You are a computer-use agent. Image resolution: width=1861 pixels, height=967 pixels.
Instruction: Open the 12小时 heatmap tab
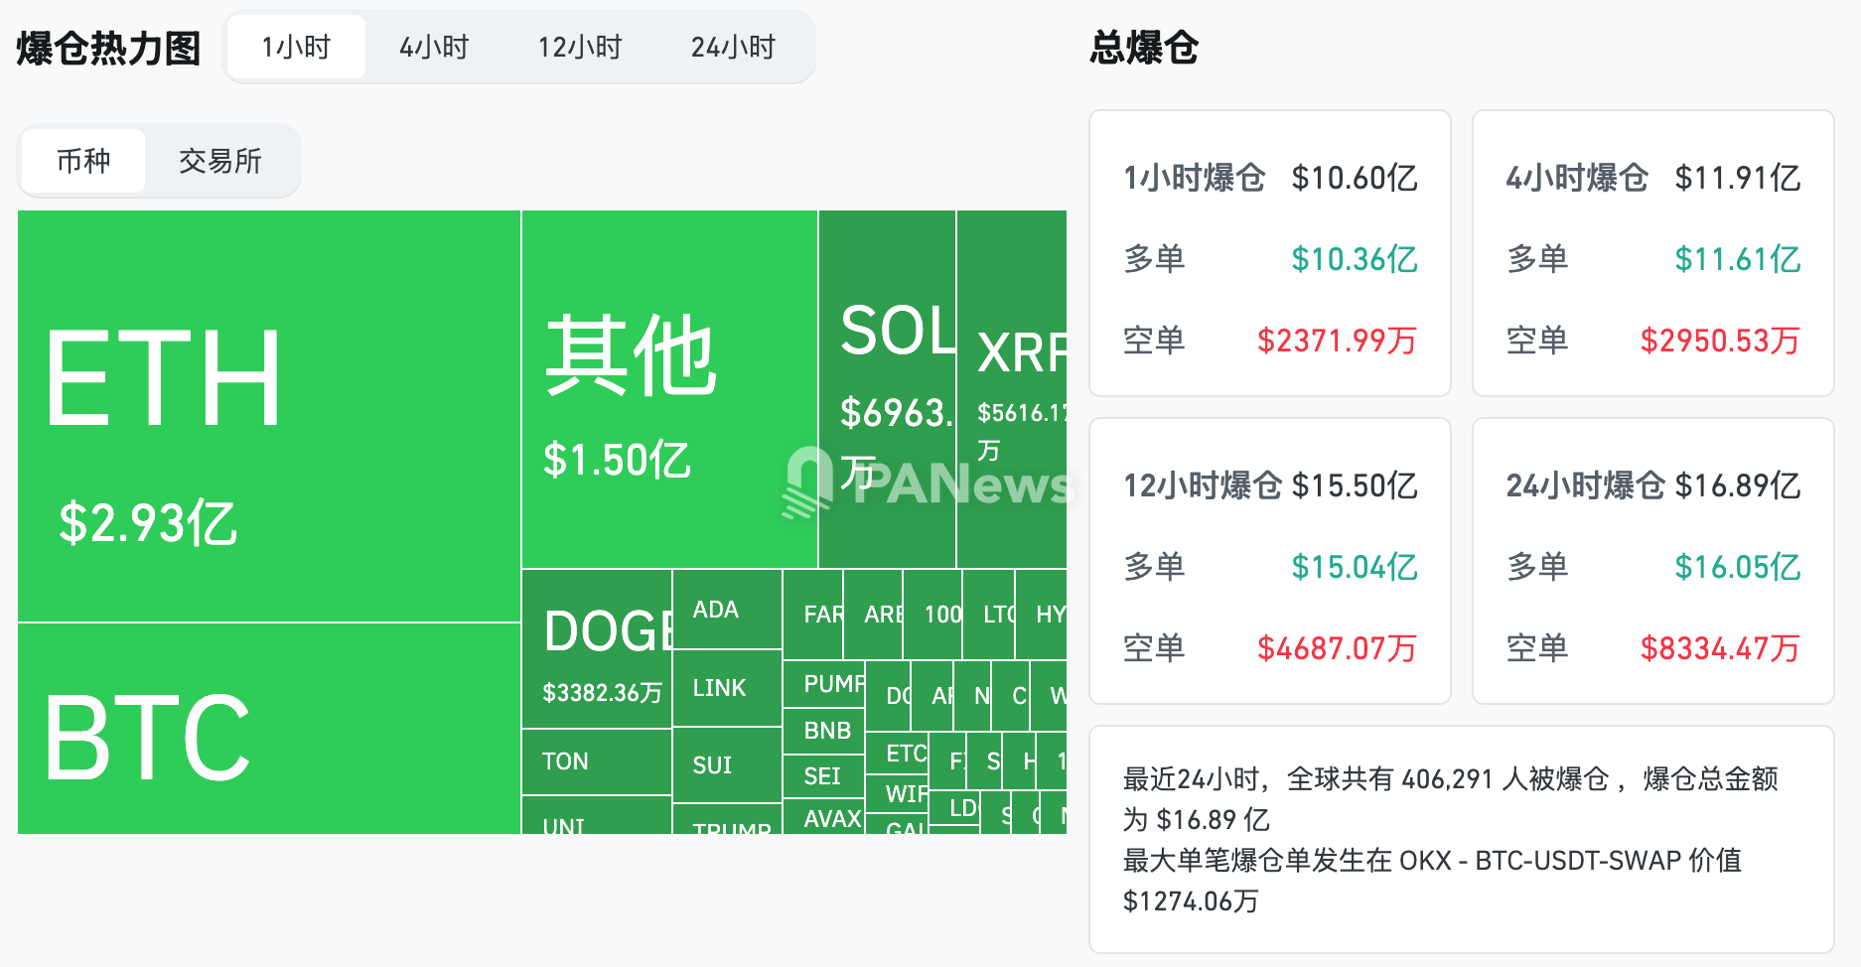pos(580,48)
